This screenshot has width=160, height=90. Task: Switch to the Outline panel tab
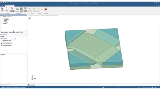click(21, 32)
